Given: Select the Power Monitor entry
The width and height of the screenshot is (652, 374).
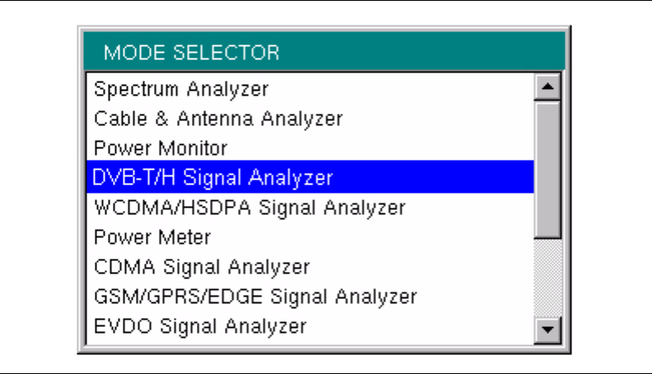Looking at the screenshot, I should pos(160,147).
